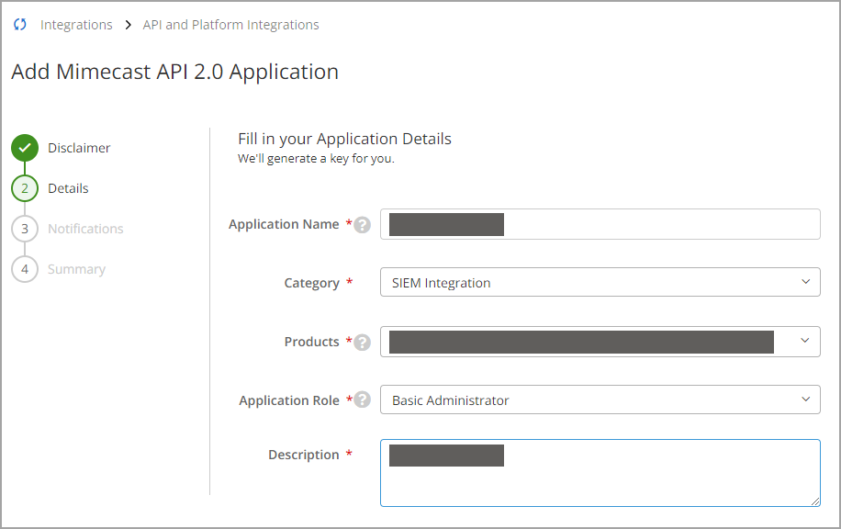The image size is (841, 529).
Task: Click the 'Description' field label
Action: (304, 455)
